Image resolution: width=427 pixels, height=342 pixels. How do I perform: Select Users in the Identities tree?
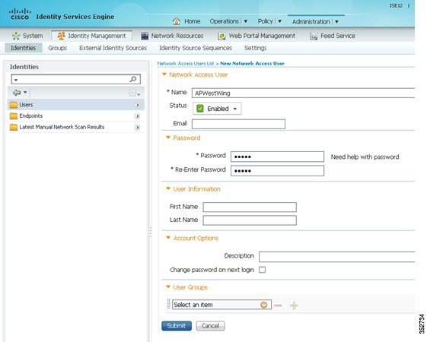[75, 105]
